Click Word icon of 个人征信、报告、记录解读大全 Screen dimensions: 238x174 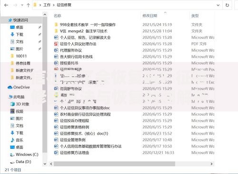[56, 37]
